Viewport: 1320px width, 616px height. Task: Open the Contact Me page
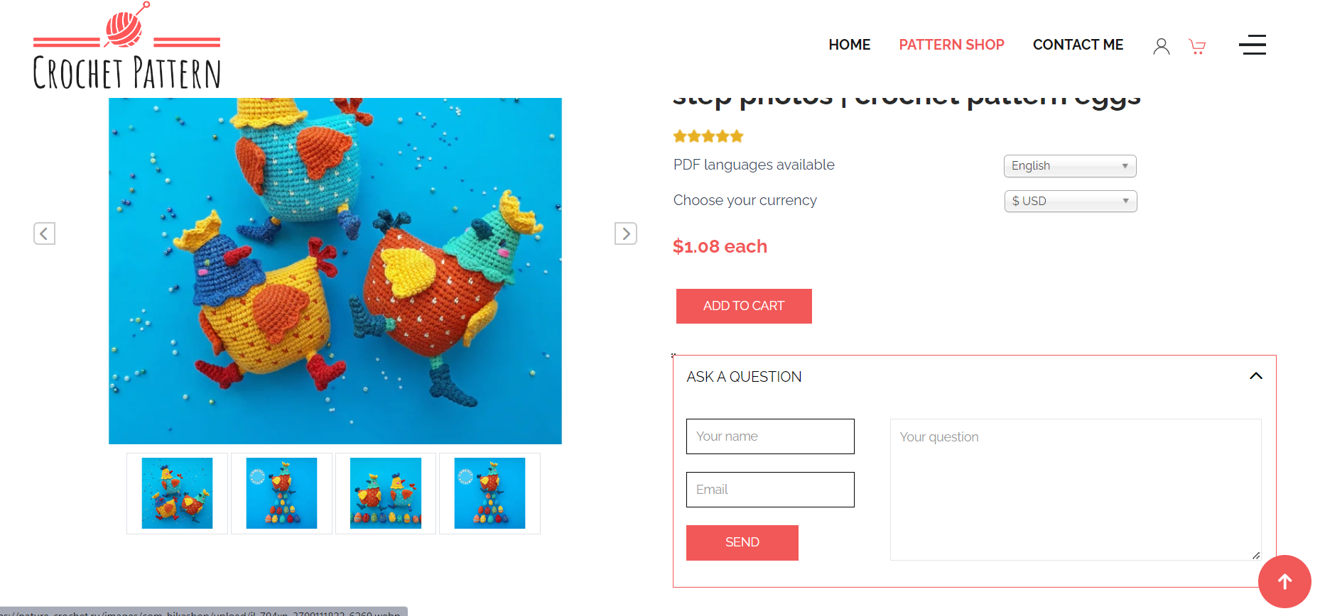(x=1078, y=45)
